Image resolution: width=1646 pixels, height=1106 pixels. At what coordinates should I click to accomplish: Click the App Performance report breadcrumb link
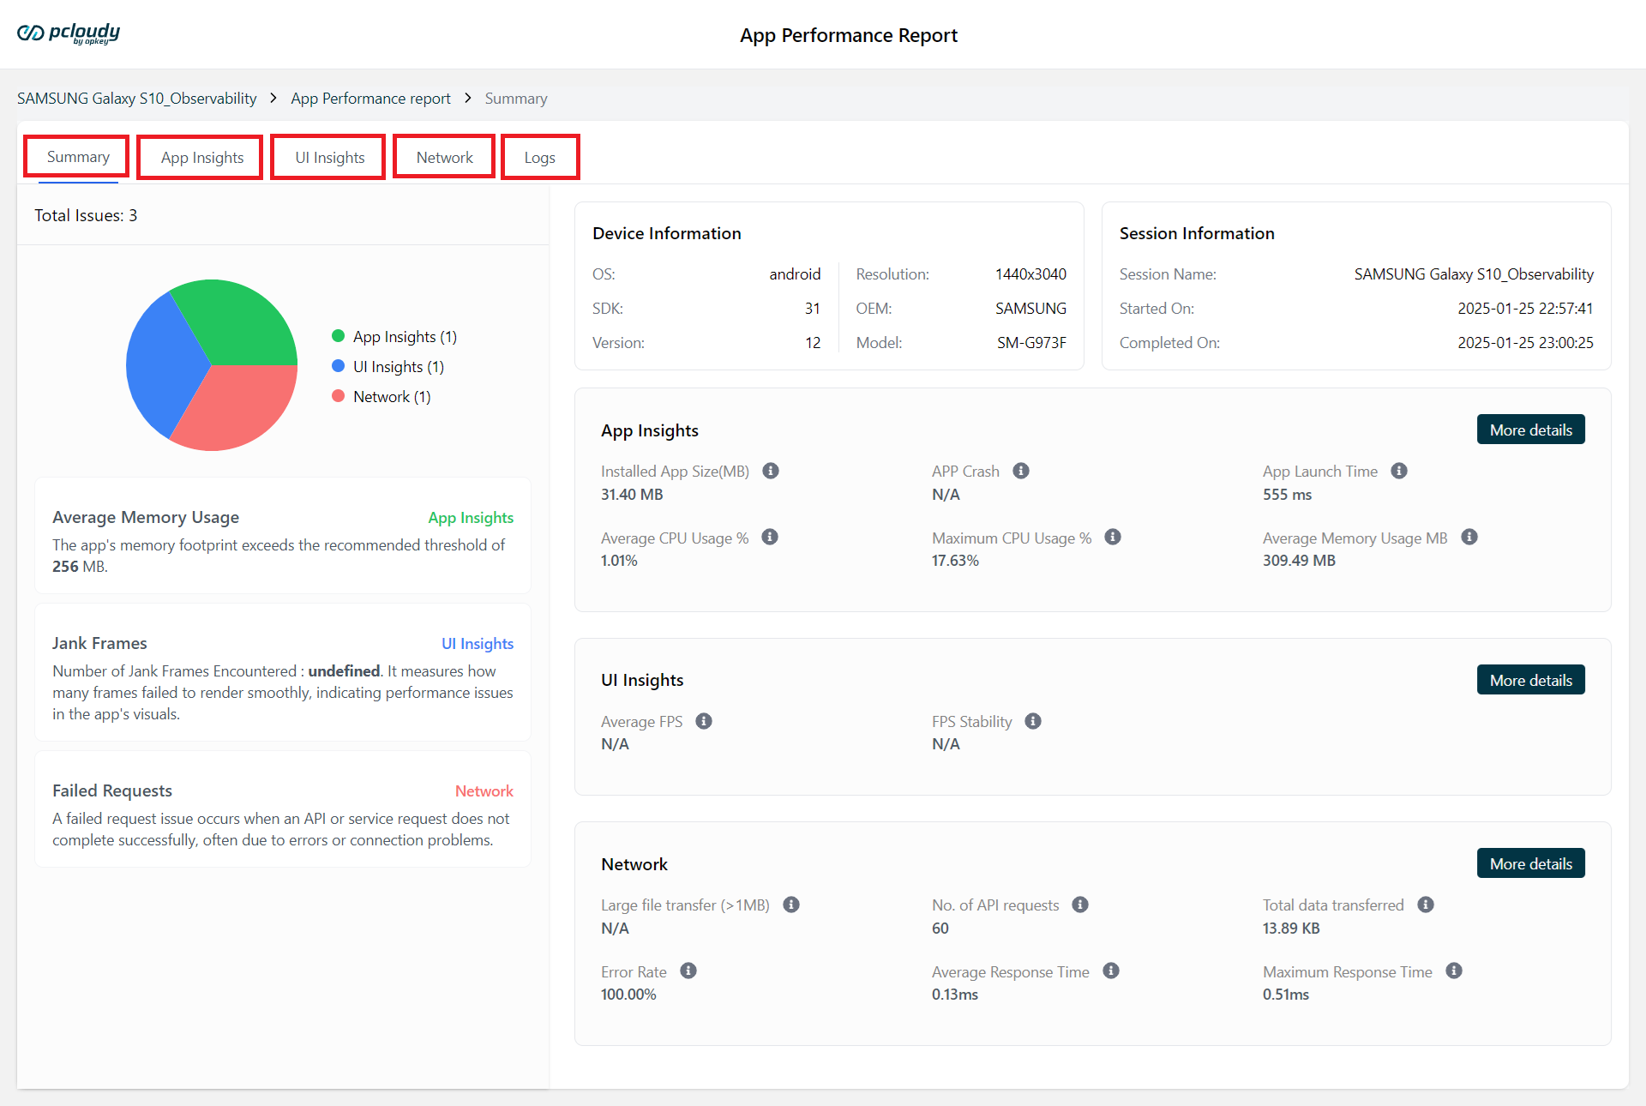370,99
